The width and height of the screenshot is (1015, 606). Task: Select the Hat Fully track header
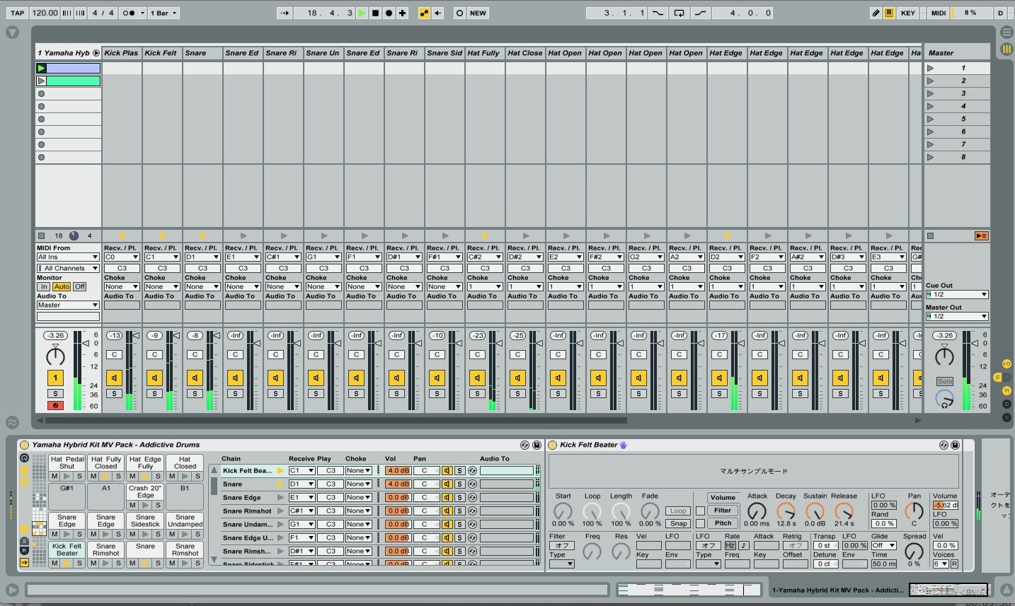click(x=484, y=53)
